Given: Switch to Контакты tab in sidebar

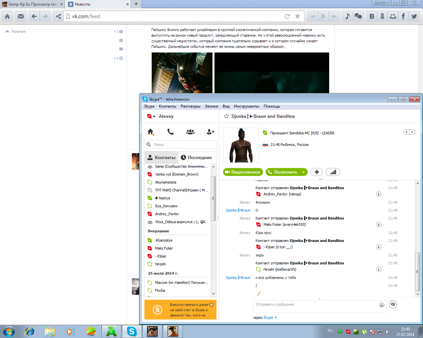Looking at the screenshot, I should coord(161,157).
